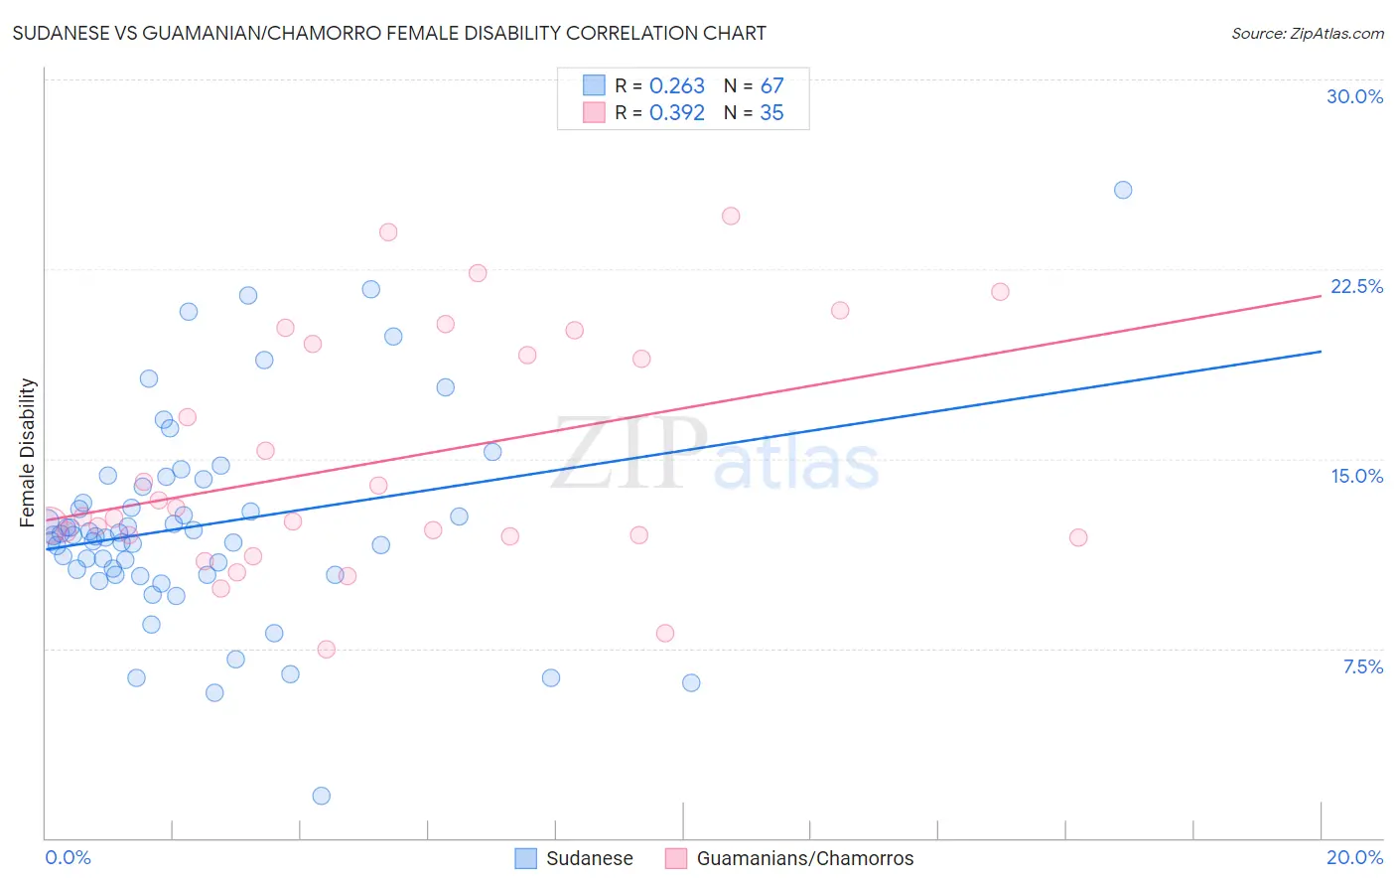Select the lowest blue data point near bottom
The height and width of the screenshot is (886, 1396).
pos(321,796)
